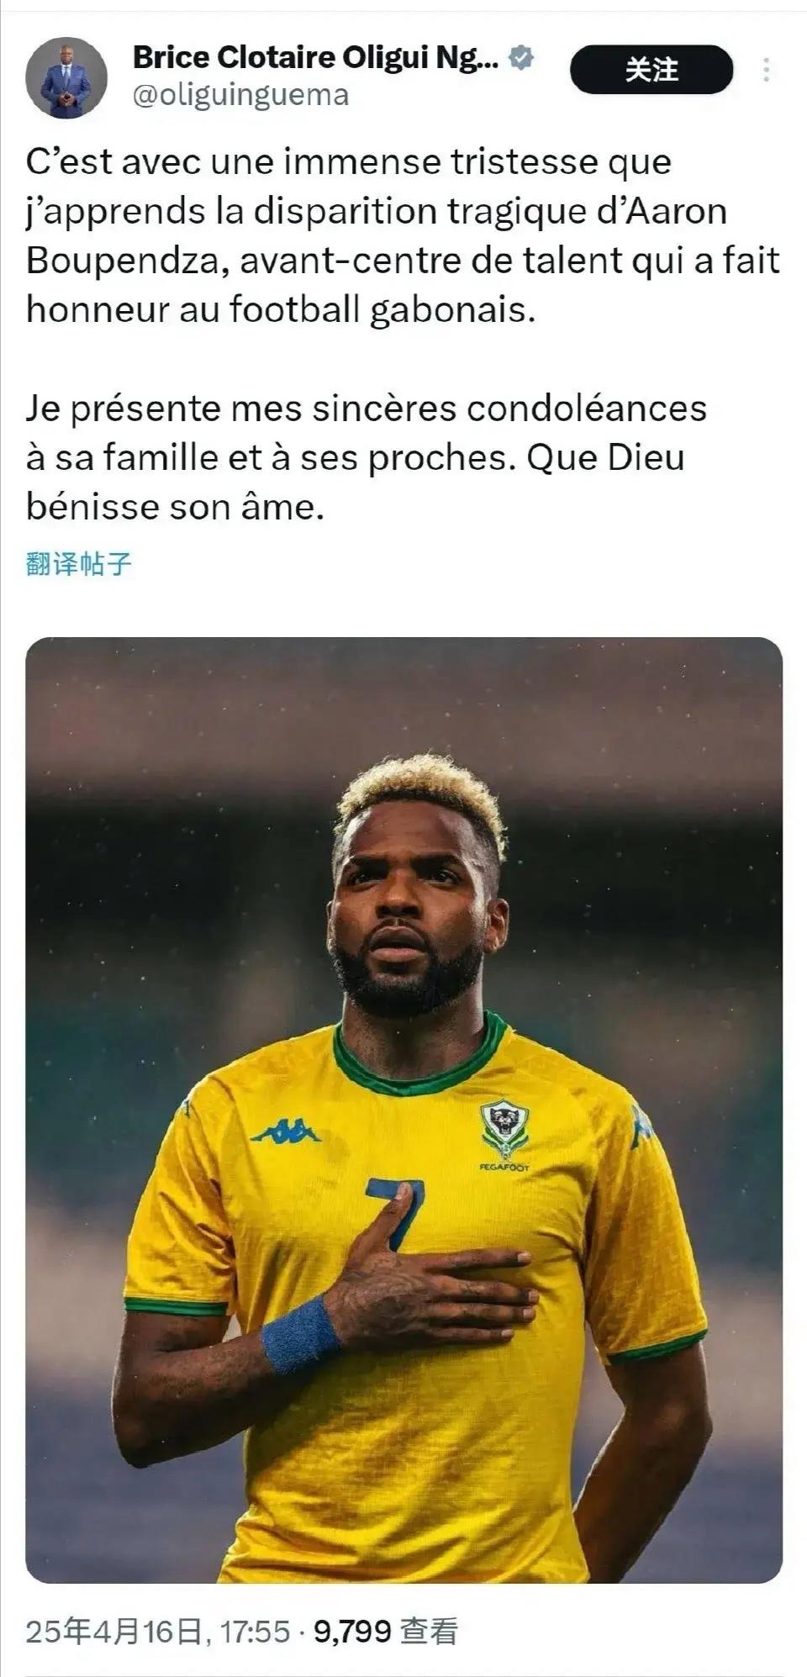This screenshot has width=807, height=1677.
Task: Click the name Boupendza in the tweet
Action: click(x=126, y=261)
